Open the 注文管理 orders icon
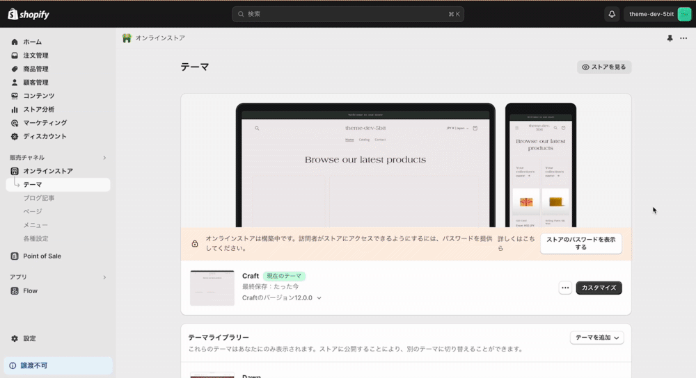This screenshot has height=378, width=696. [15, 56]
